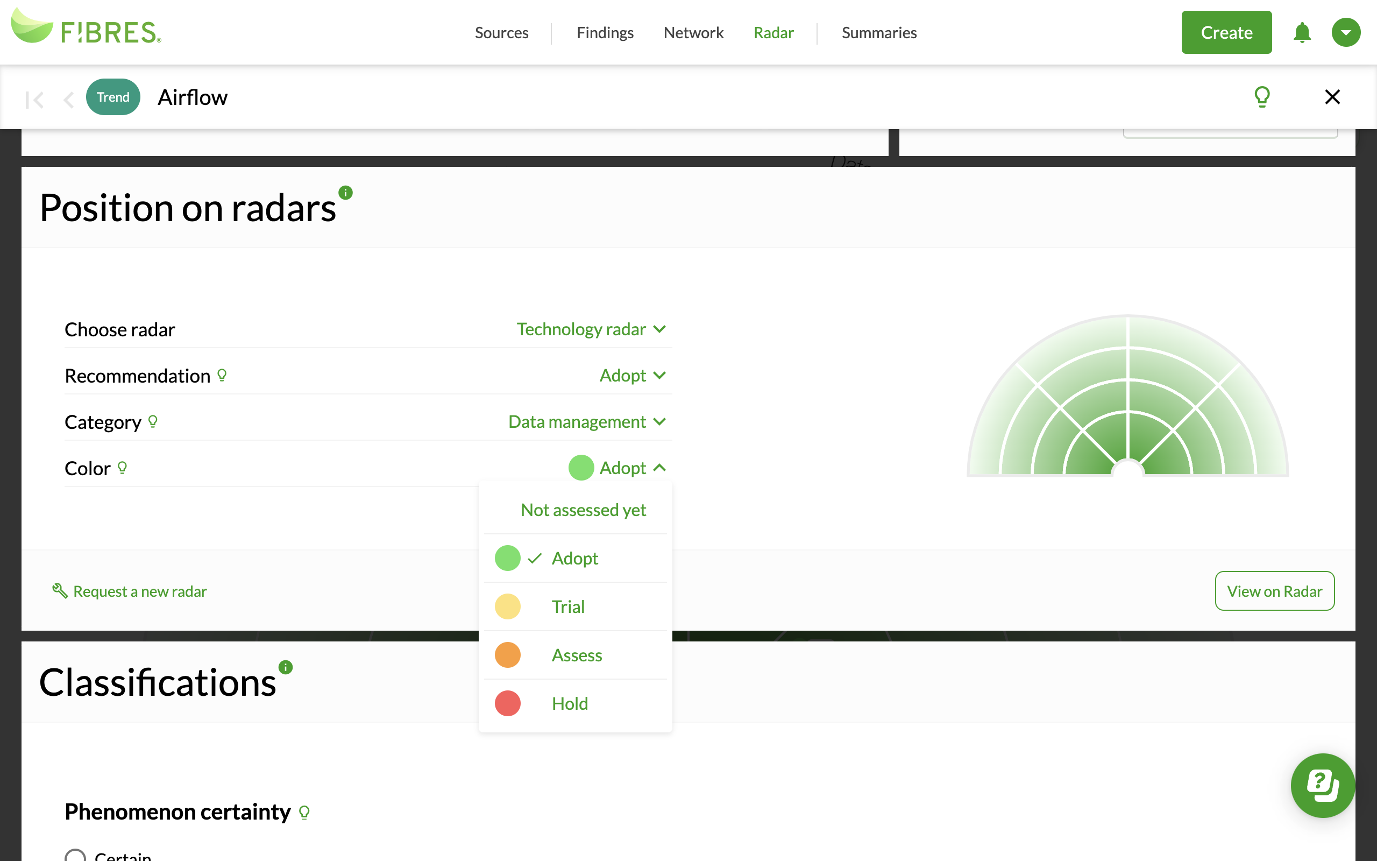
Task: Click the Color hint lightbulb
Action: pos(122,468)
